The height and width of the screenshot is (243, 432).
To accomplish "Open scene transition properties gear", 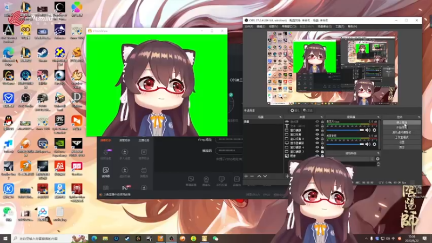I will [x=377, y=159].
